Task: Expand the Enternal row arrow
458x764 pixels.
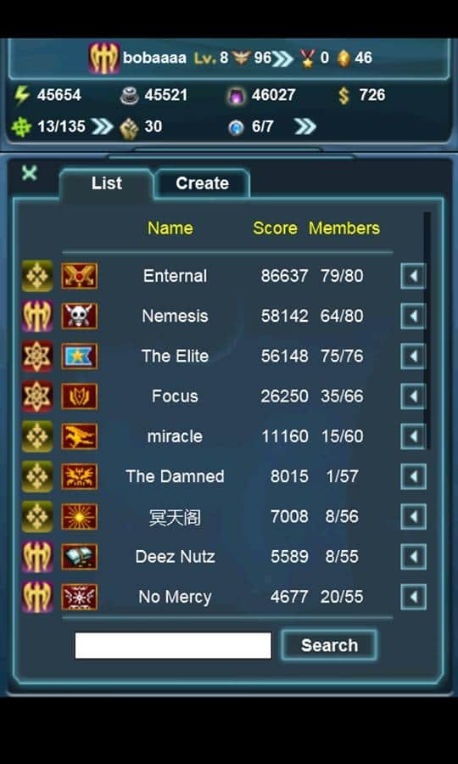Action: (x=413, y=276)
